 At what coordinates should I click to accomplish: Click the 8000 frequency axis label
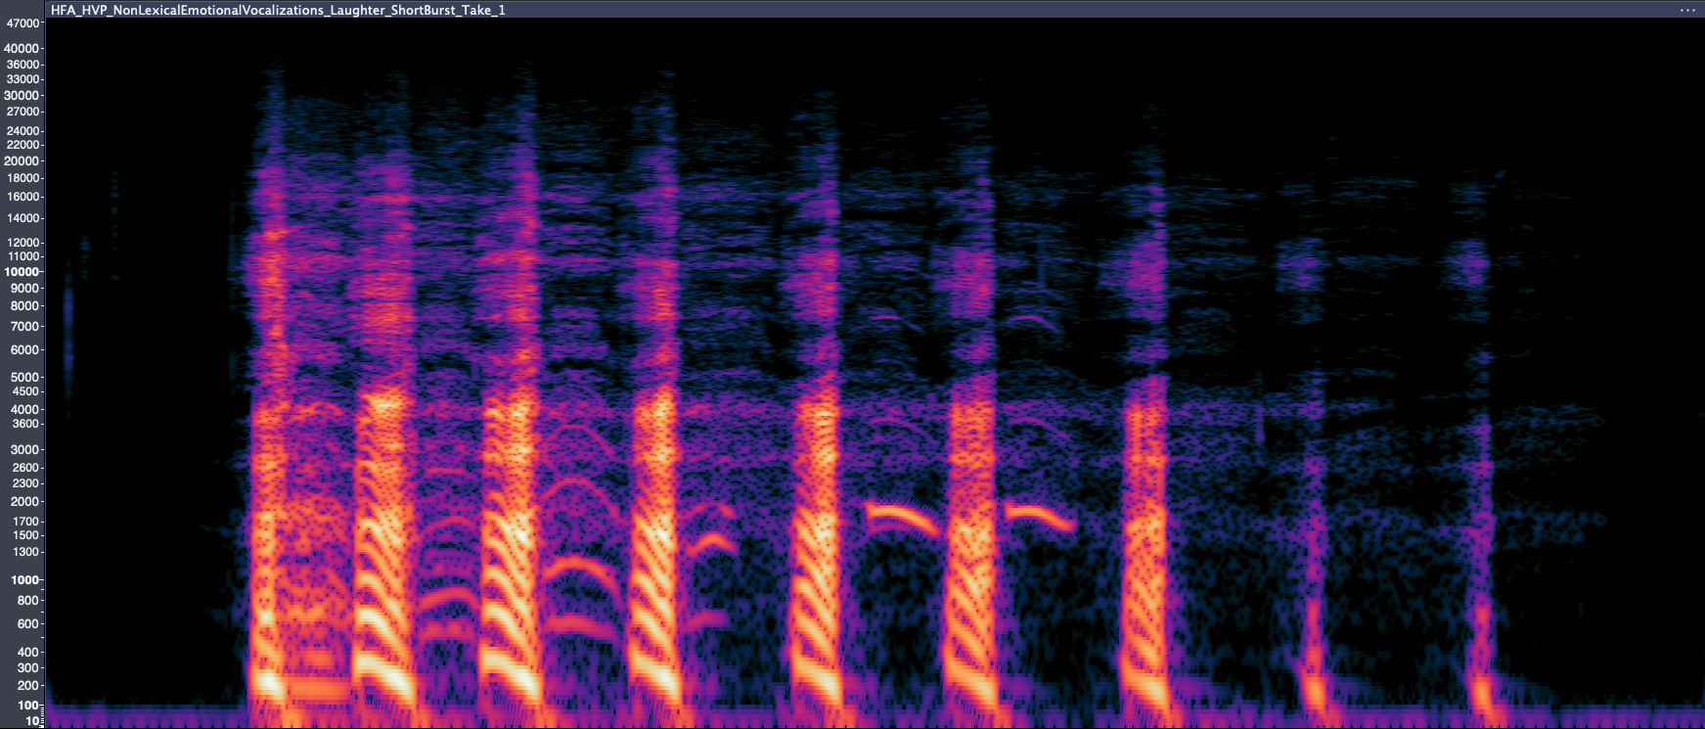tap(25, 306)
